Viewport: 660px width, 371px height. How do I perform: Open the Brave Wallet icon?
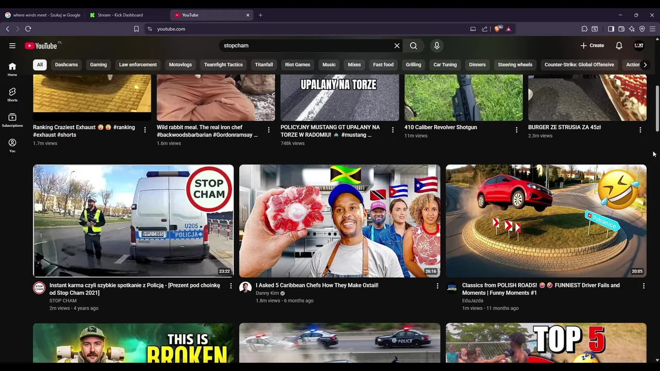[x=621, y=29]
